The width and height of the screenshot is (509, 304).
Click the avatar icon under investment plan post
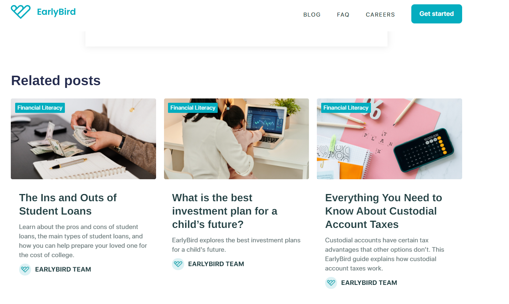coord(178,264)
